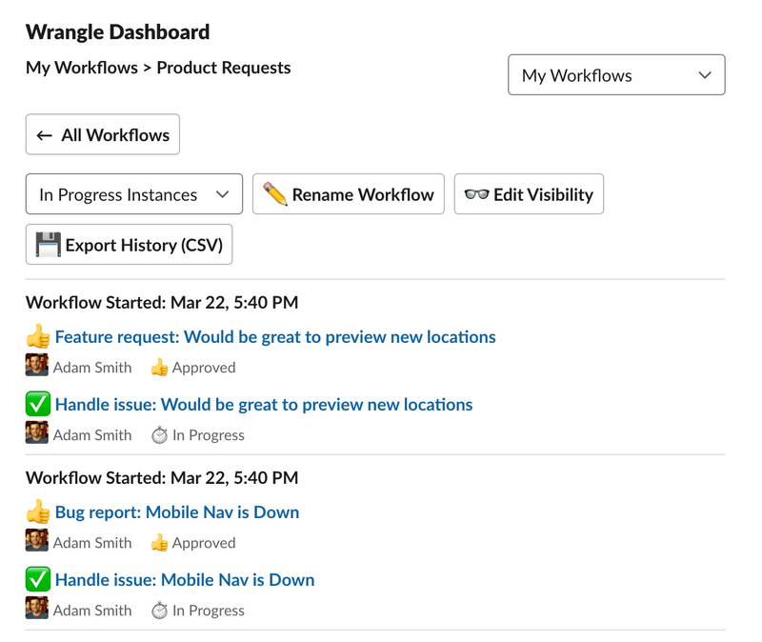Click thumbs-up icon beside Feature request
Image resolution: width=762 pixels, height=642 pixels.
38,336
